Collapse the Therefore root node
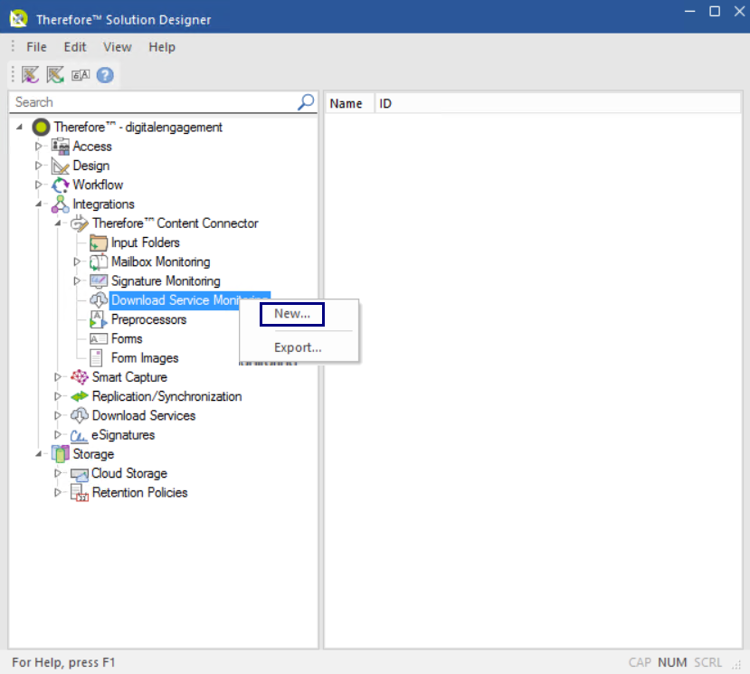750x674 pixels. point(19,128)
